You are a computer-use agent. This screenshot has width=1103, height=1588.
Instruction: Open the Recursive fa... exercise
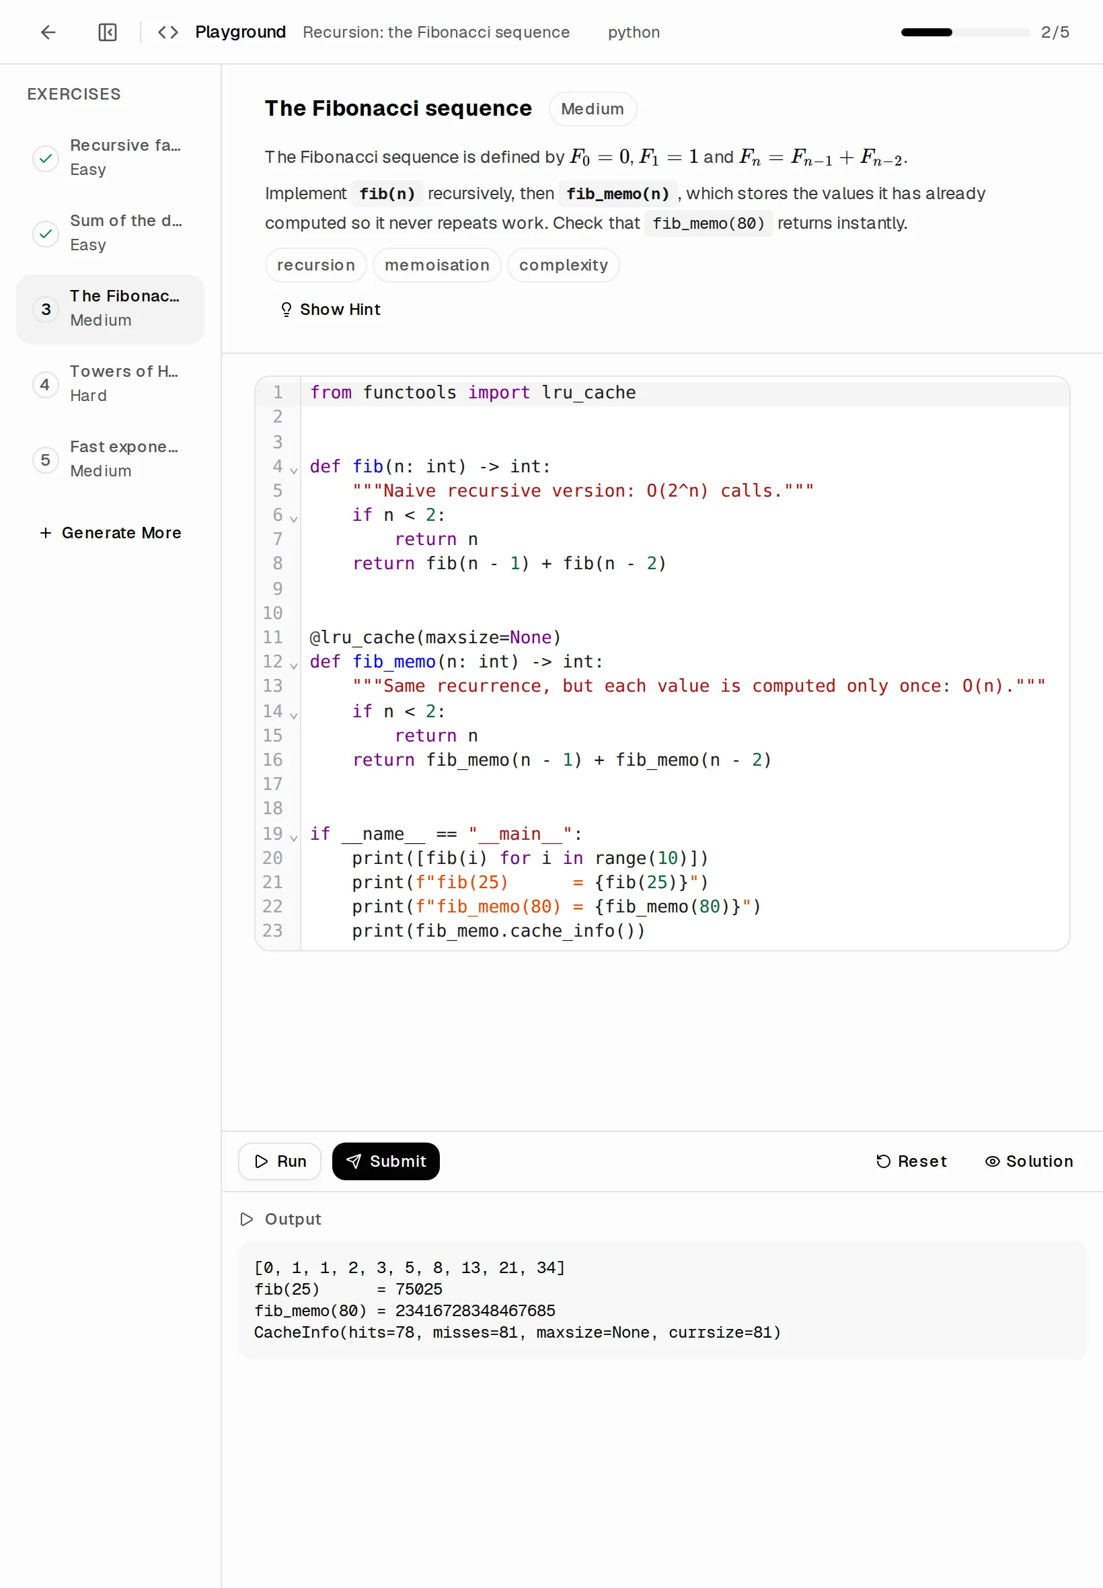[110, 158]
